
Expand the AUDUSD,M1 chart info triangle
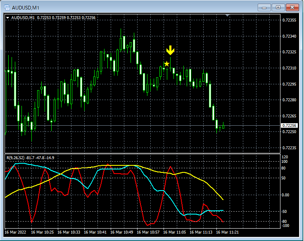pyautogui.click(x=8, y=18)
